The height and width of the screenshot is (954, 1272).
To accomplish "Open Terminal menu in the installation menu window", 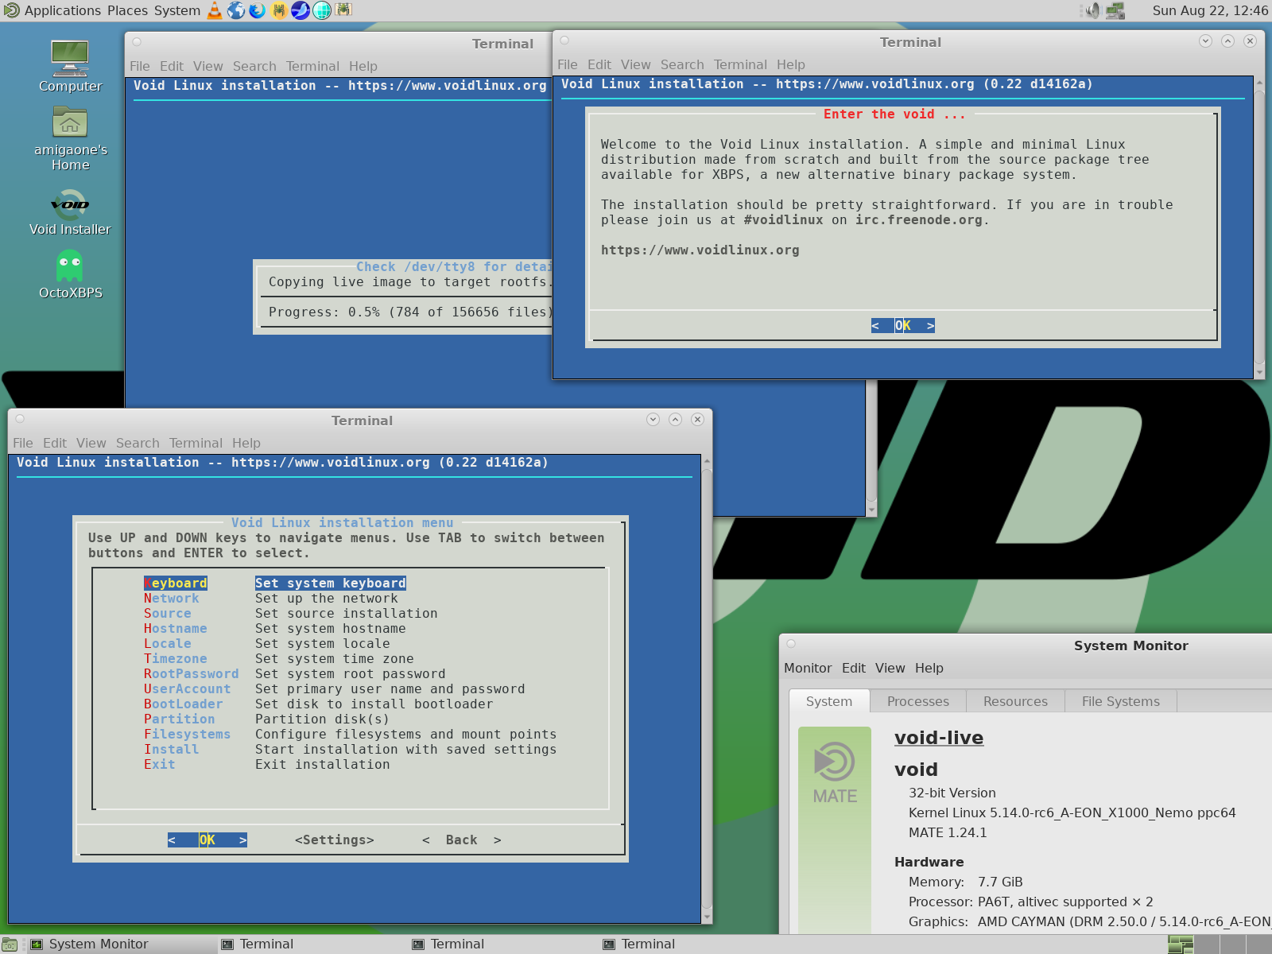I will pos(196,443).
